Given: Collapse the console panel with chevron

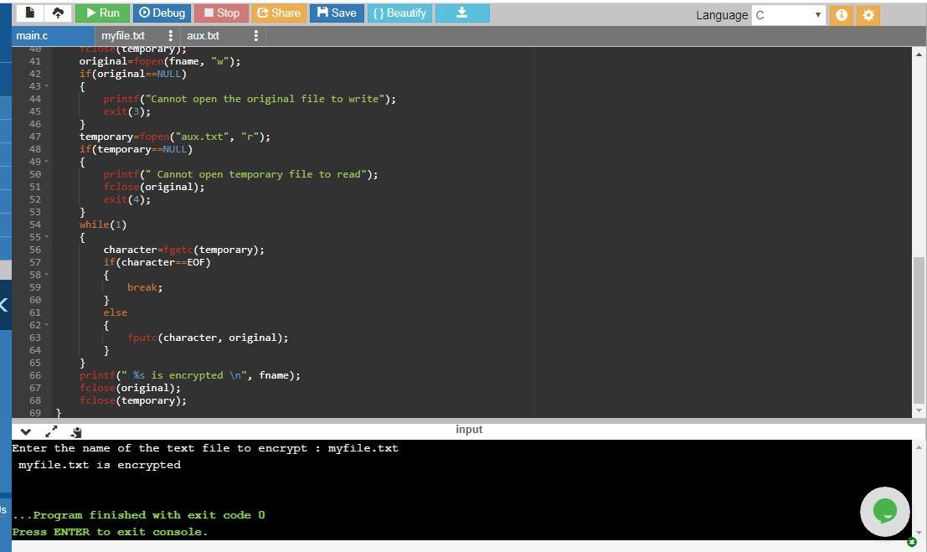Looking at the screenshot, I should click(x=26, y=431).
